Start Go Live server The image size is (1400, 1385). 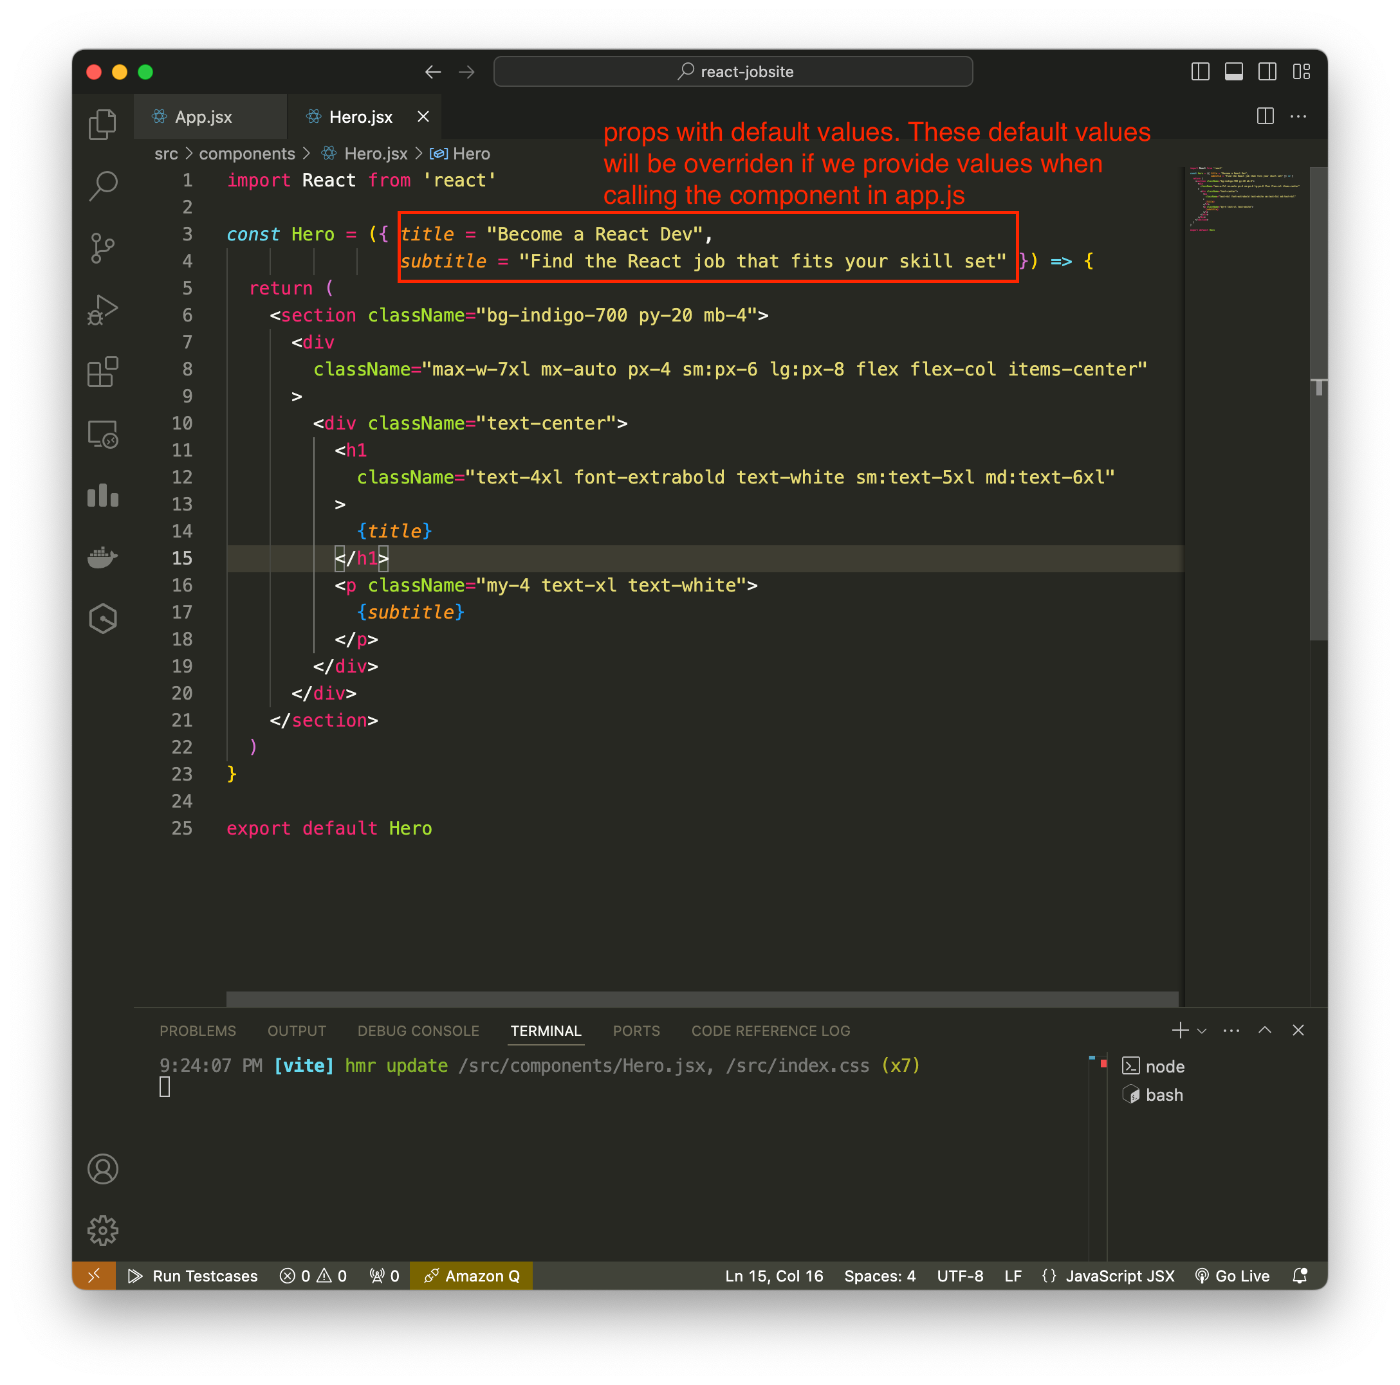[1232, 1276]
